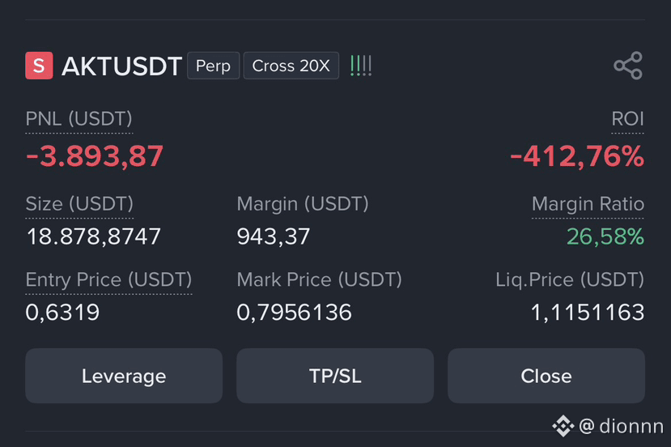The width and height of the screenshot is (671, 447).
Task: Tap the Cross 20X margin mode tag
Action: pos(291,66)
